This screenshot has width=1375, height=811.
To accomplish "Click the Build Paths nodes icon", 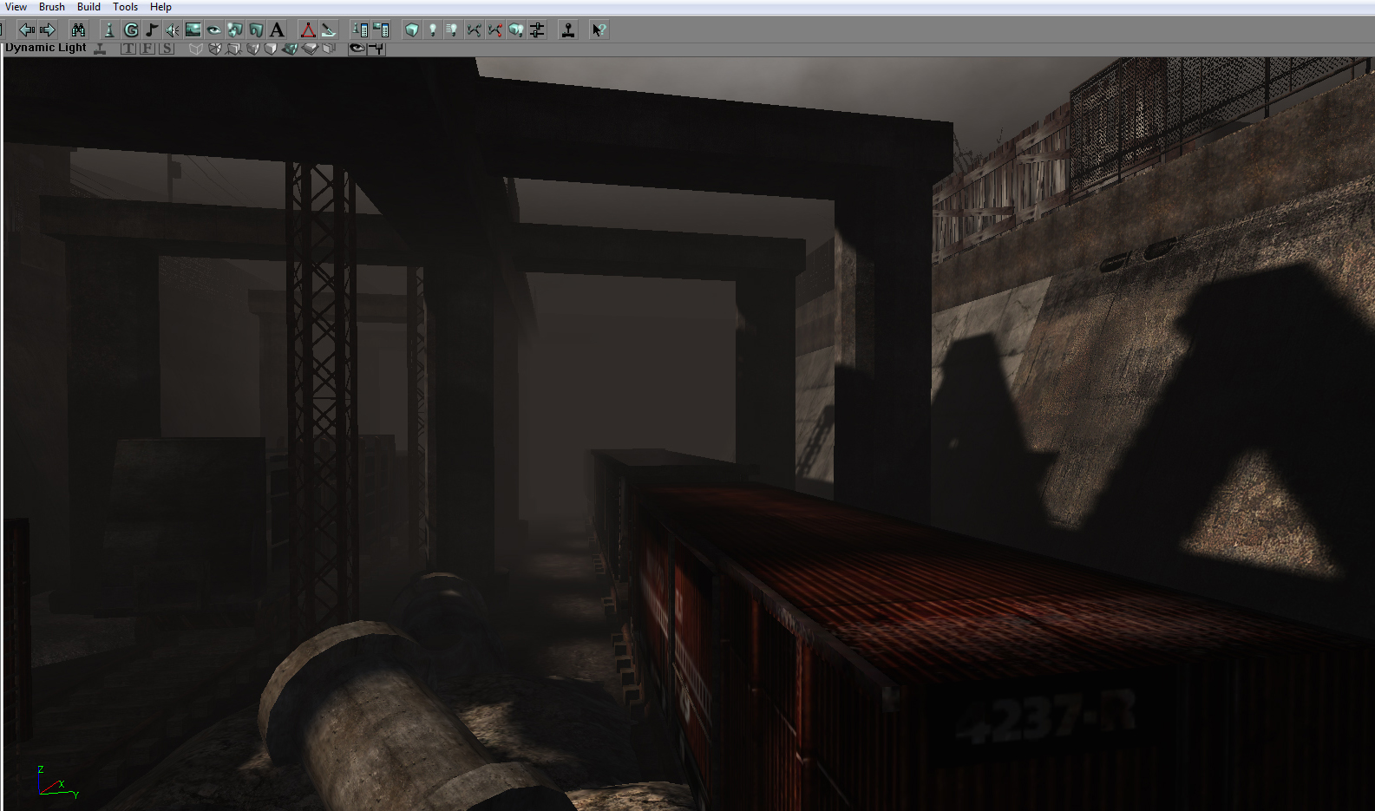I will [474, 30].
